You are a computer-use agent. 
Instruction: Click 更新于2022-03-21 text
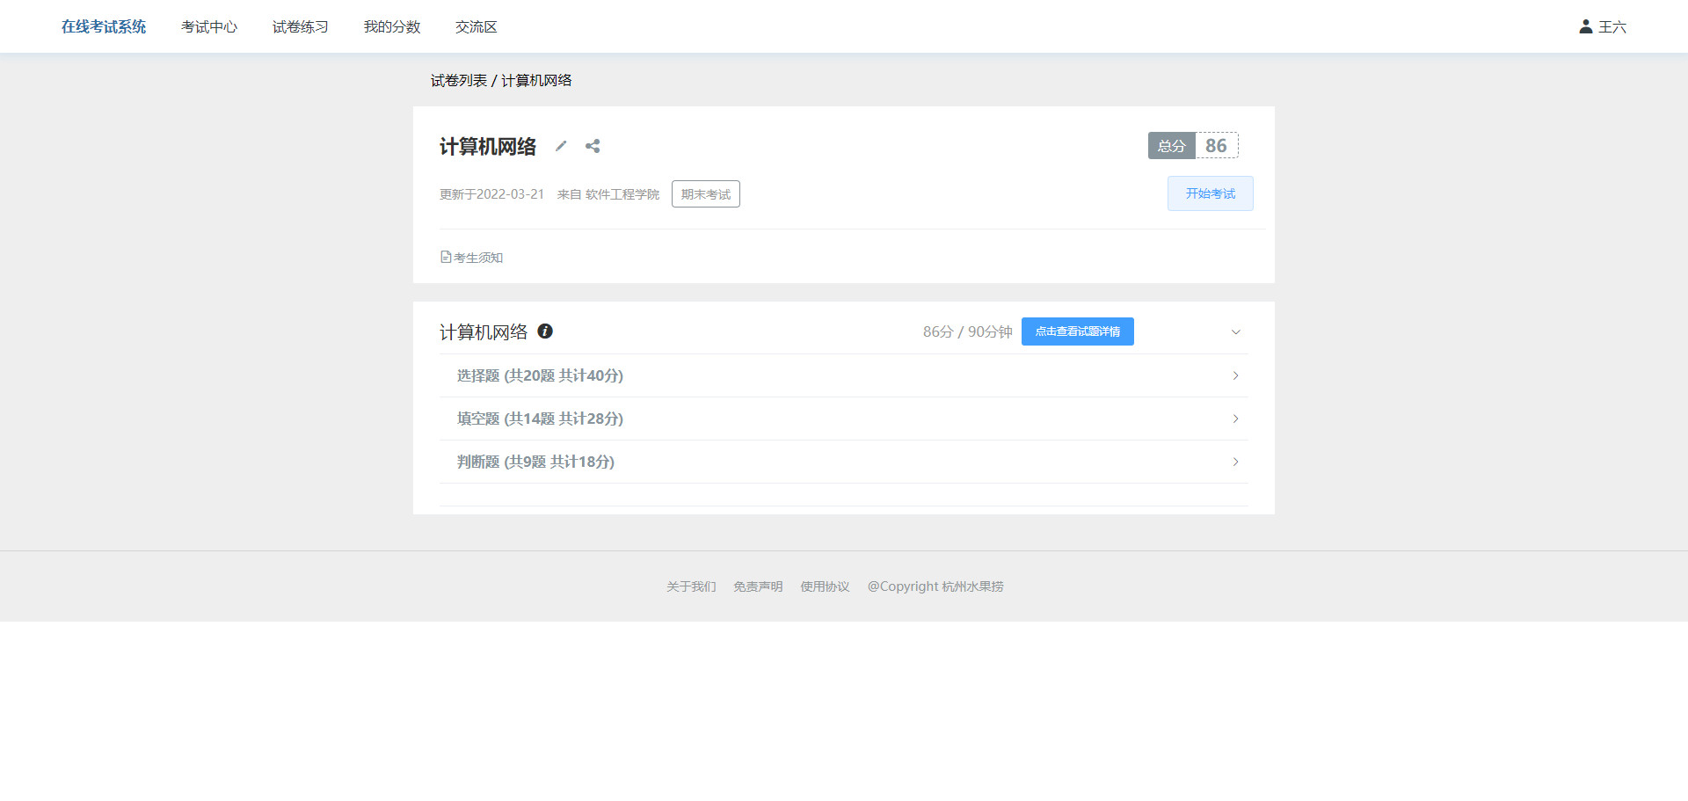pos(491,194)
